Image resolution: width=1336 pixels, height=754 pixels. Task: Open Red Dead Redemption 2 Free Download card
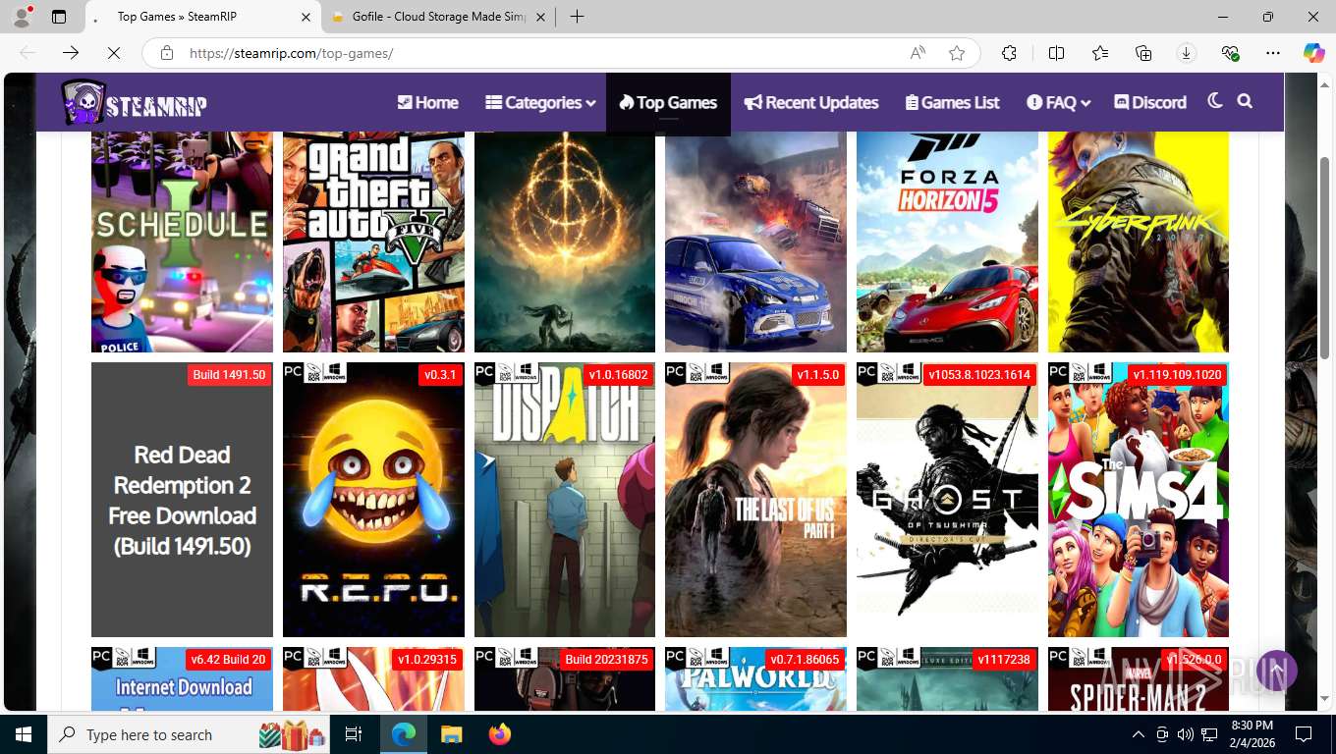point(182,500)
